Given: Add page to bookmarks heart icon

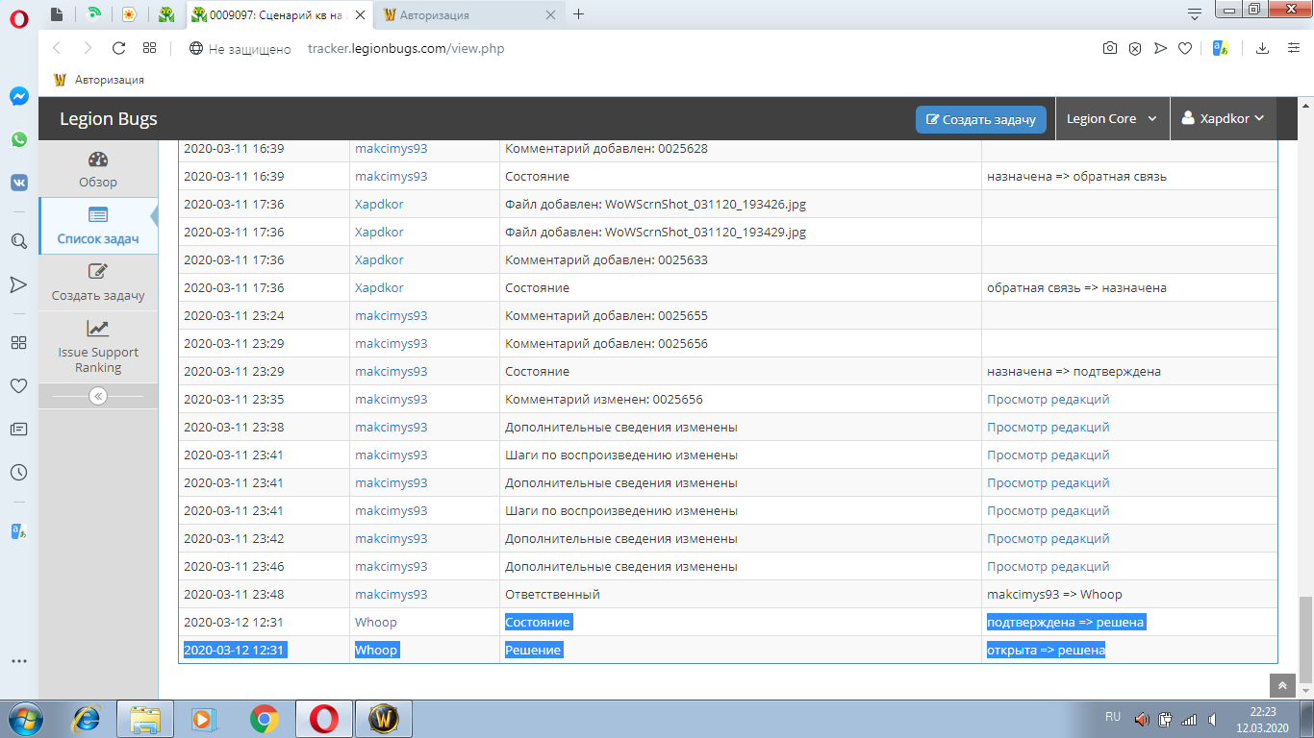Looking at the screenshot, I should (x=1186, y=48).
